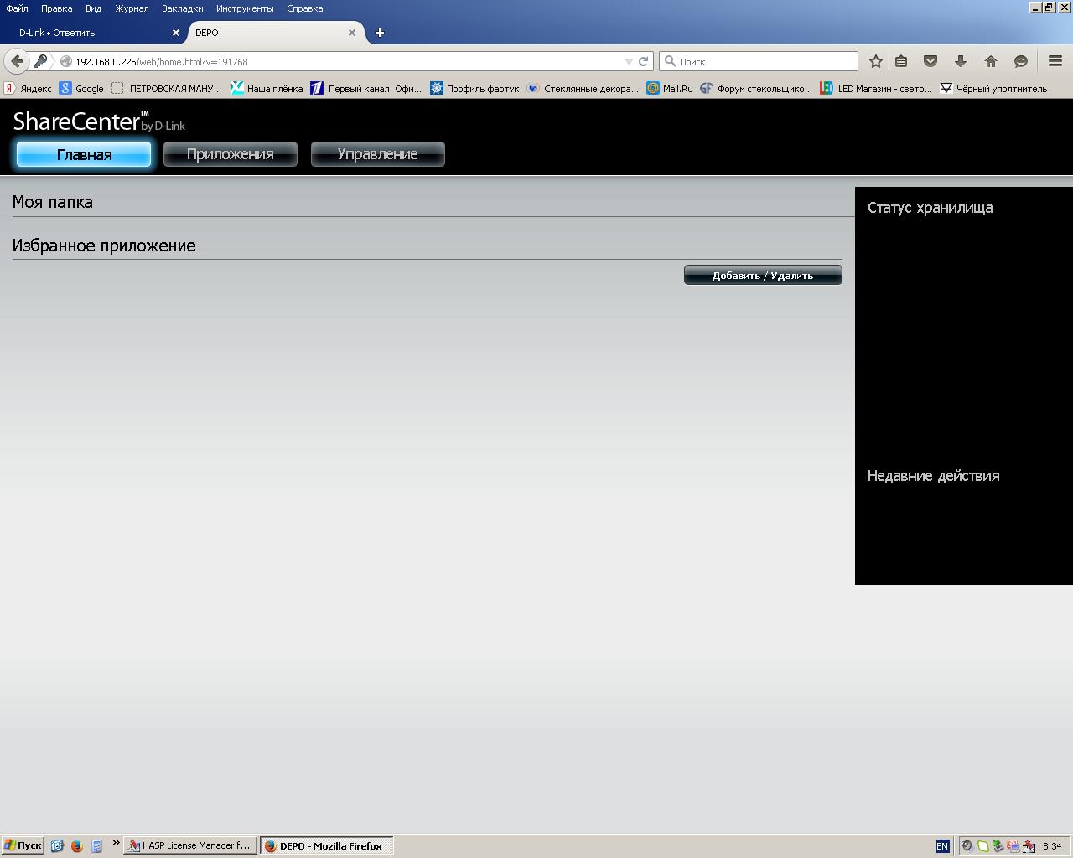Viewport: 1073px width, 858px height.
Task: Click the EN language indicator
Action: 942,846
